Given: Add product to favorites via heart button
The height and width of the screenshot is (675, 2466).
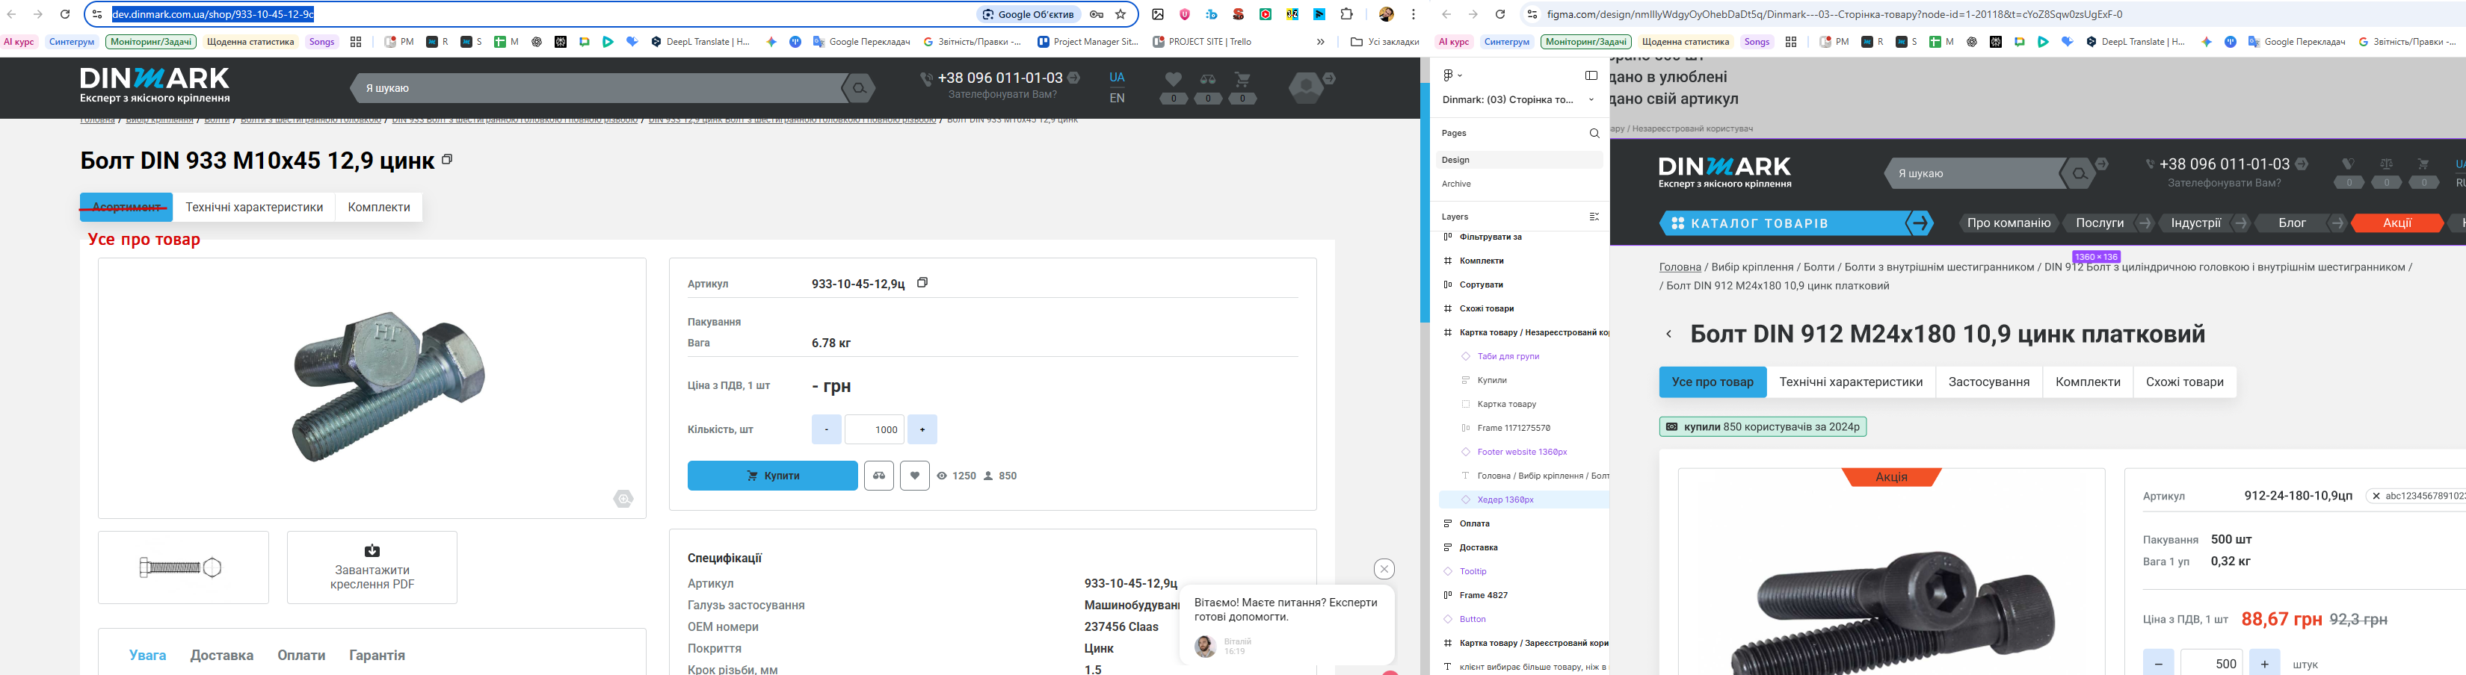Looking at the screenshot, I should [915, 476].
